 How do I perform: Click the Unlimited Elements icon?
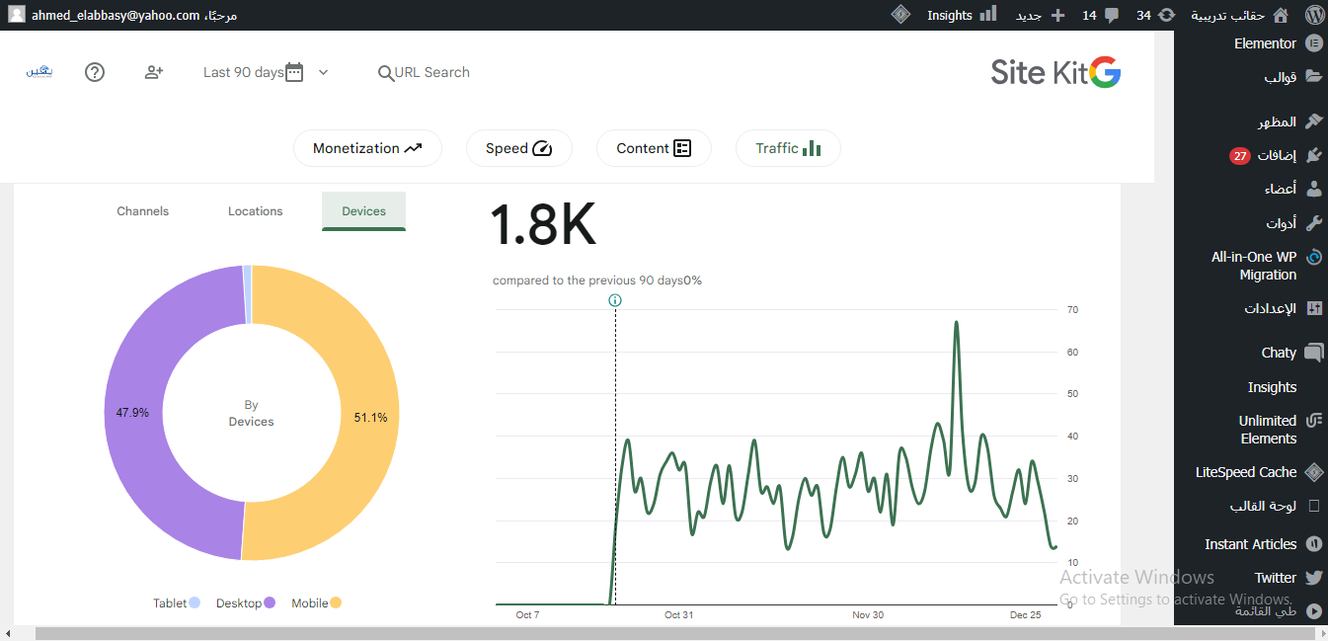pos(1314,421)
